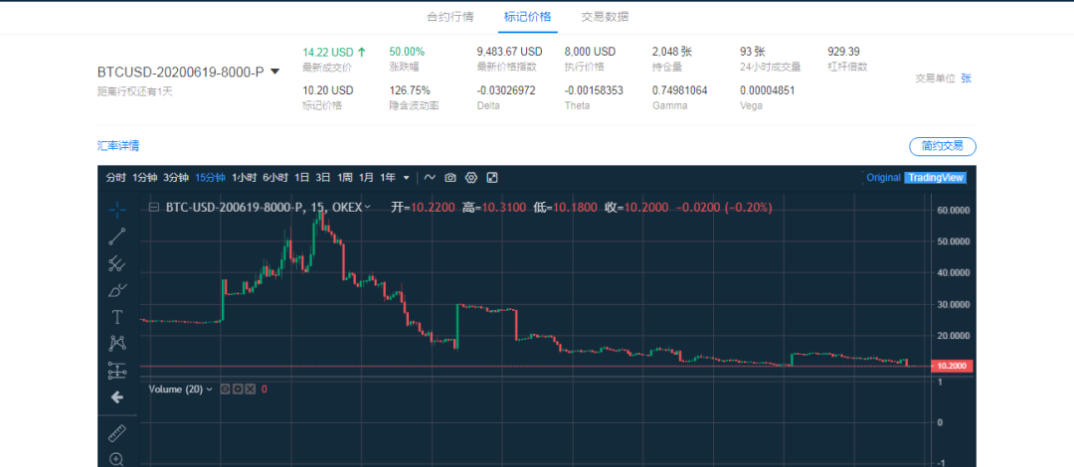
Task: Select the 15分钟 timeframe
Action: click(x=210, y=177)
